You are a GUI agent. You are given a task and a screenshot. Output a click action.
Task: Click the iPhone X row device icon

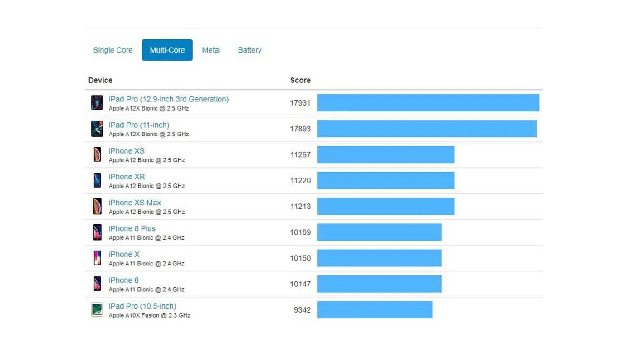click(x=97, y=258)
